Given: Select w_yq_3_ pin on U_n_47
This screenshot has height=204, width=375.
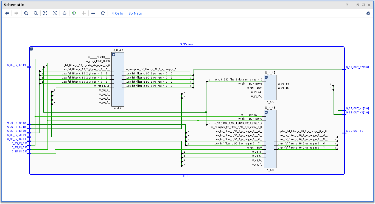Looking at the screenshot, I should (104, 102).
